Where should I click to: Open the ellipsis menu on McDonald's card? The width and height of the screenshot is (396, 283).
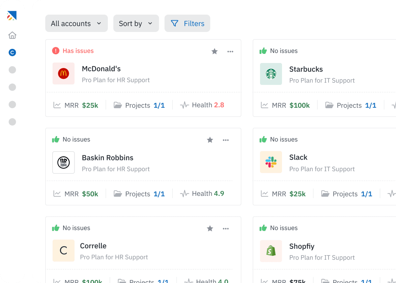(x=230, y=51)
